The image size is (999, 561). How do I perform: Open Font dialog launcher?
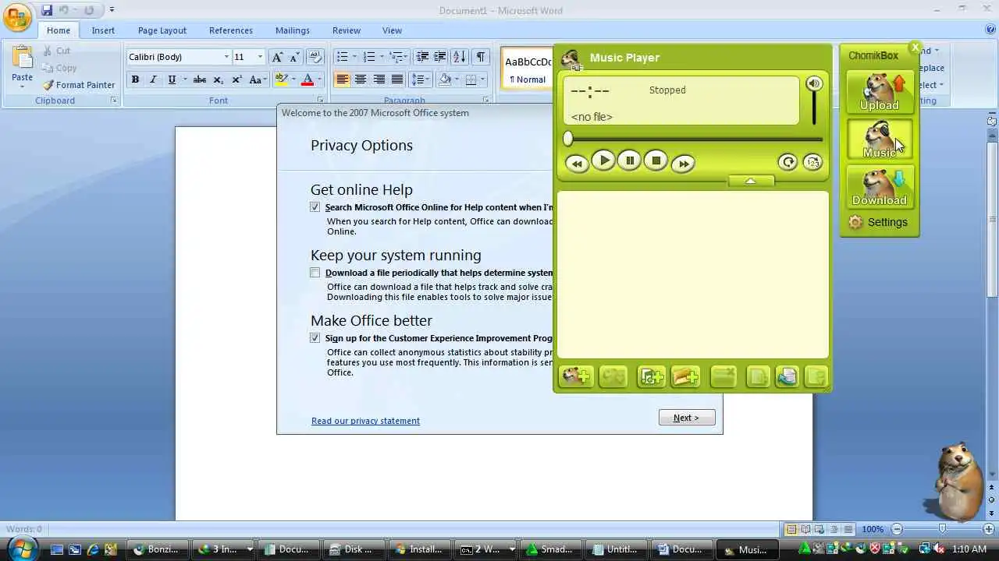pos(320,101)
